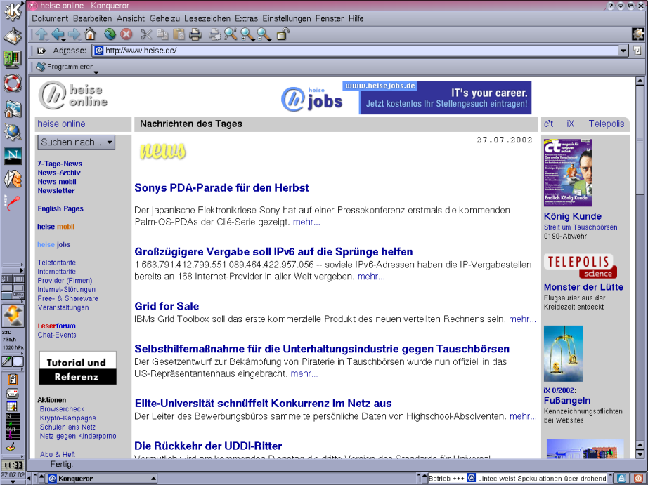Click the heise jobs banner advertisement
Image resolution: width=648 pixels, height=485 pixels.
[406, 98]
